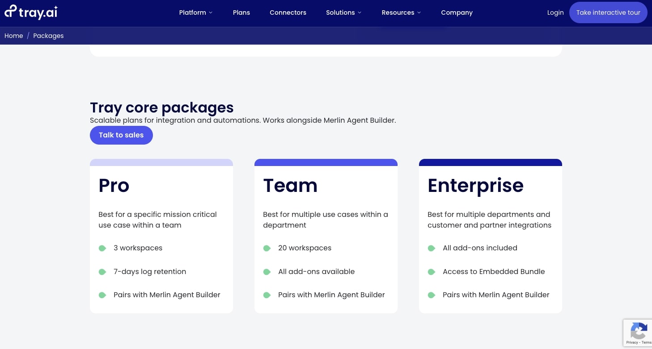The width and height of the screenshot is (652, 349).
Task: Click the Embedded Bundle bullet icon
Action: tap(432, 272)
